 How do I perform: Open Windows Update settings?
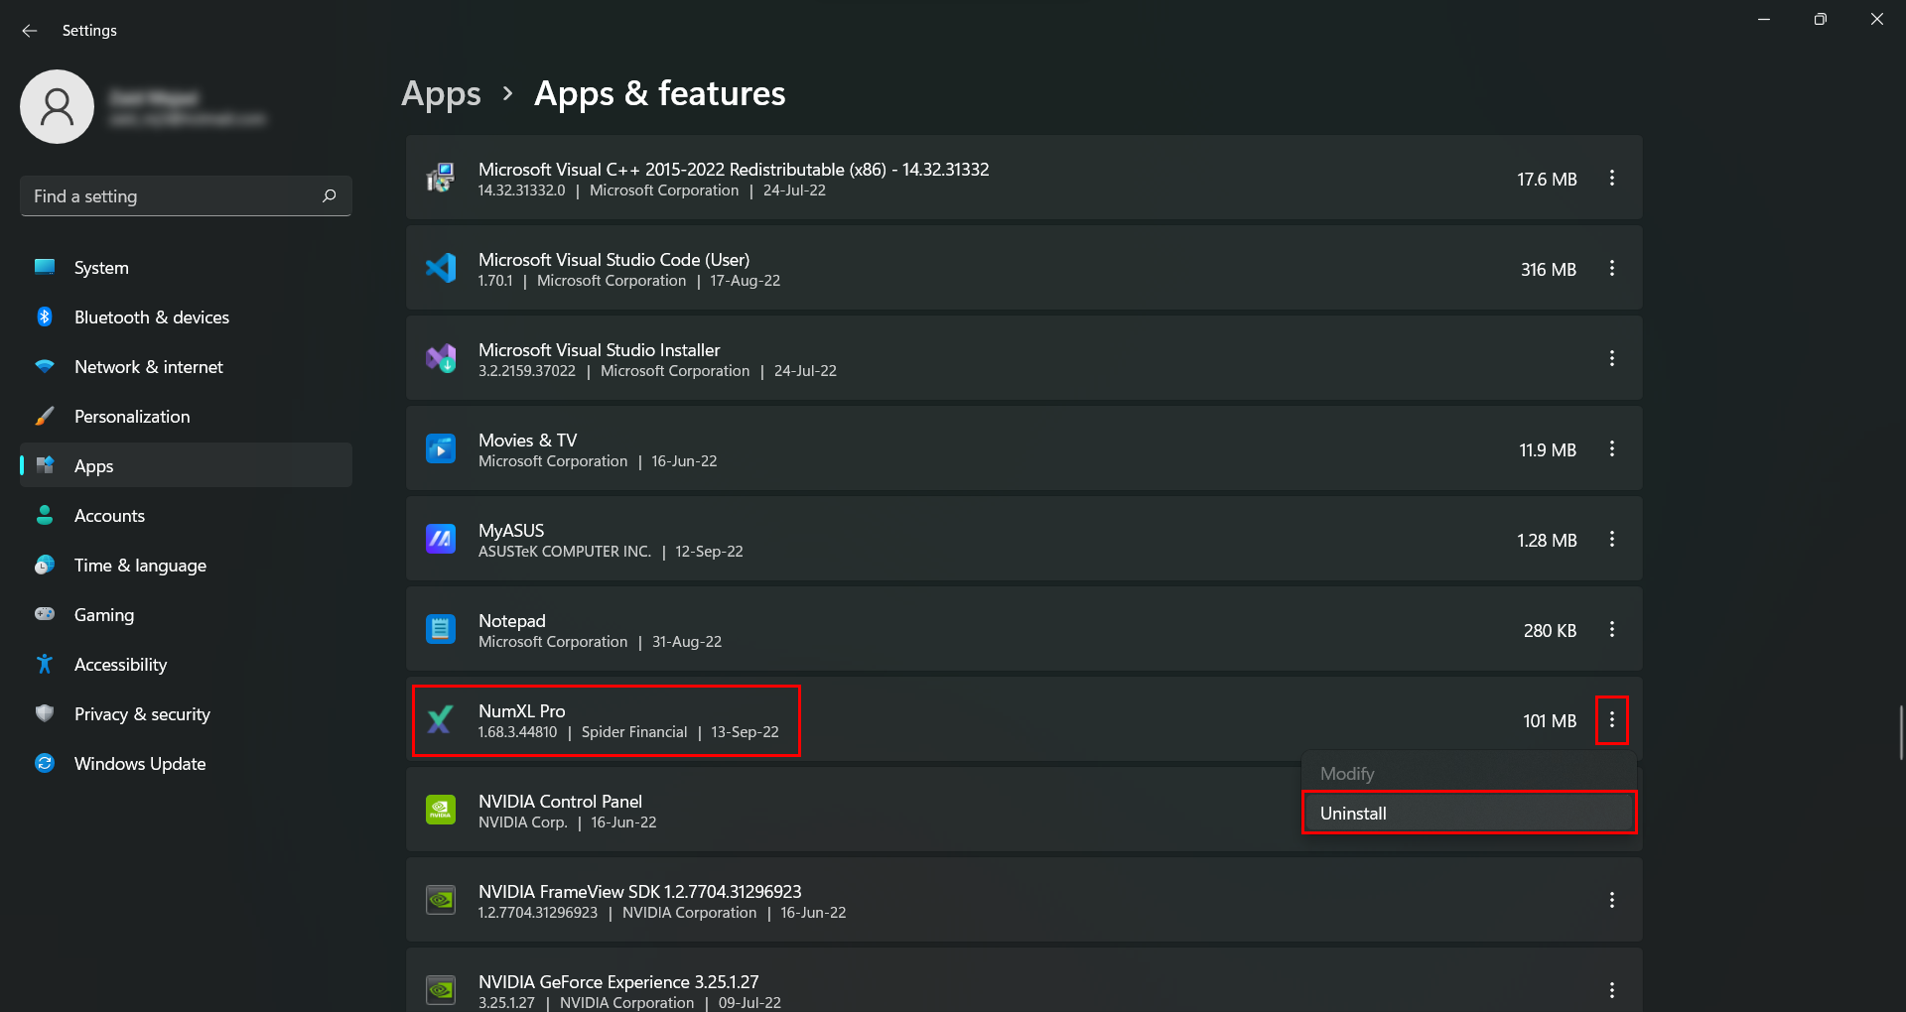tap(186, 763)
